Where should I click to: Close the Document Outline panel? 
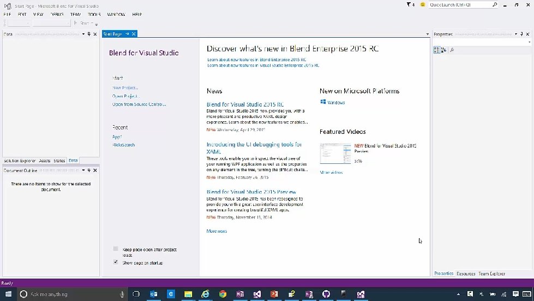pyautogui.click(x=95, y=170)
